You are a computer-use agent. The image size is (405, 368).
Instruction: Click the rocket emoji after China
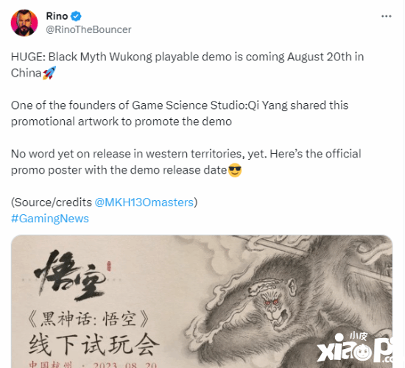click(49, 73)
